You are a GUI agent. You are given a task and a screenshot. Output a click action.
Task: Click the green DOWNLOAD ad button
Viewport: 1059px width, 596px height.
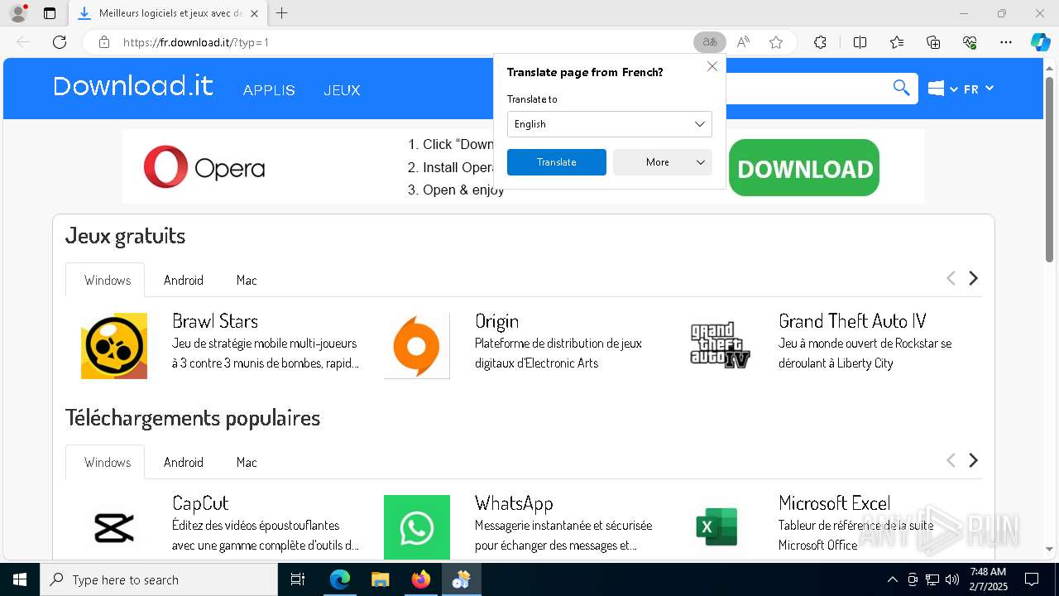[x=804, y=168]
